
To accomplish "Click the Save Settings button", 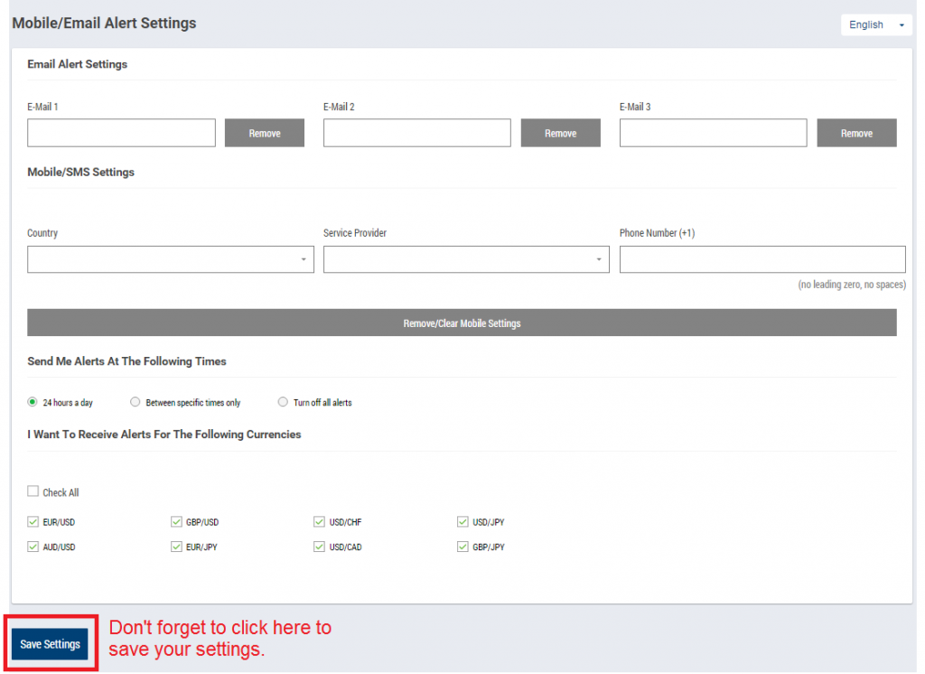I will tap(51, 643).
